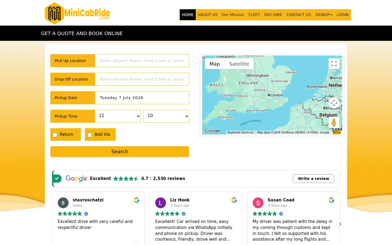
Task: Click the Excellent rating text
Action: pyautogui.click(x=100, y=179)
